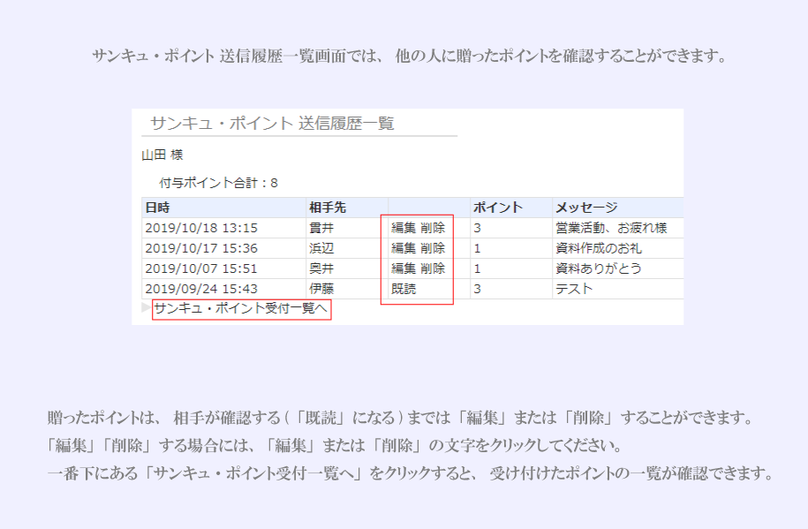Click recipient name 貫井
808x529 pixels.
pyautogui.click(x=321, y=228)
